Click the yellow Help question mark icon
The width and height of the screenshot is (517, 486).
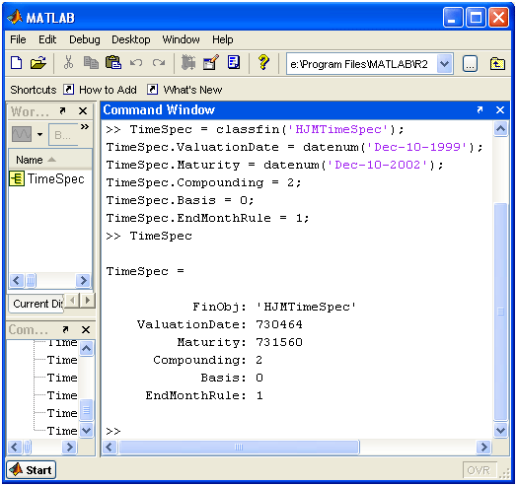[x=263, y=62]
